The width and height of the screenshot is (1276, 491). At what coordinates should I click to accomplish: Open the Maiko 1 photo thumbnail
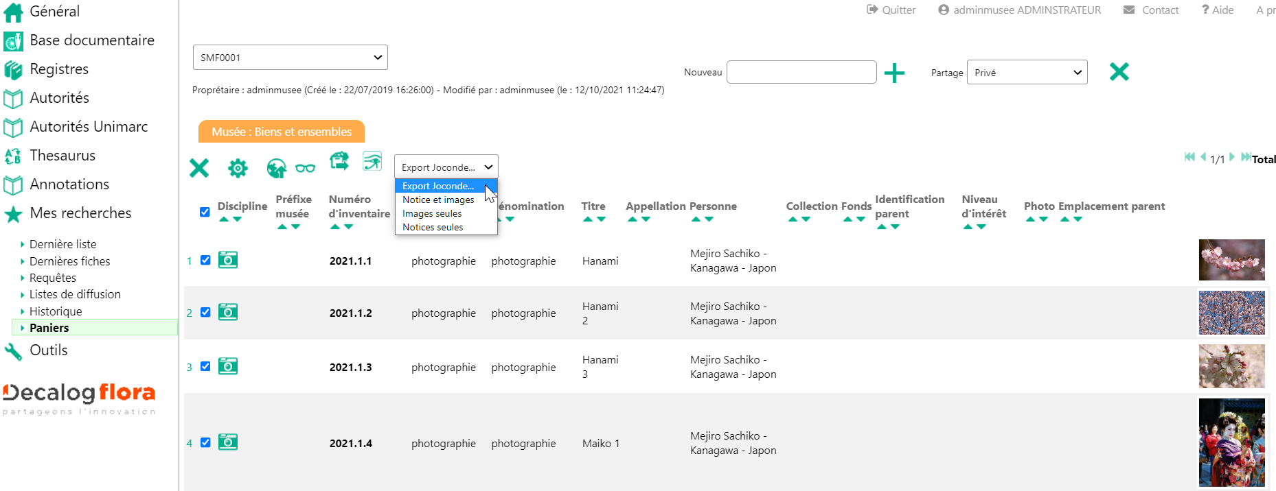(x=1231, y=442)
